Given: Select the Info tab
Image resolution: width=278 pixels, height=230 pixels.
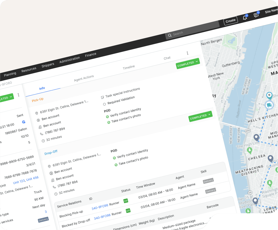Looking at the screenshot, I should [x=42, y=88].
